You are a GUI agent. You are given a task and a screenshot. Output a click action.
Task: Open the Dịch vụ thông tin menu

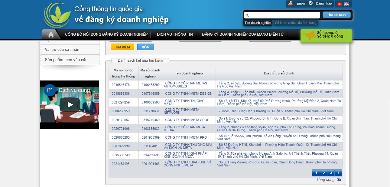point(175,34)
